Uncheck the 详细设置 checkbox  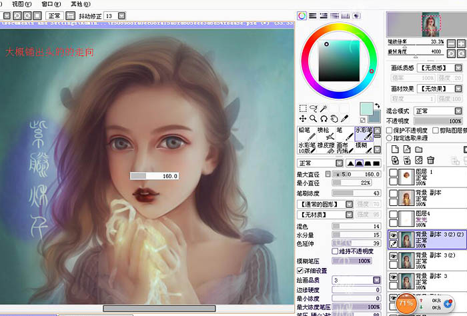[x=300, y=271]
